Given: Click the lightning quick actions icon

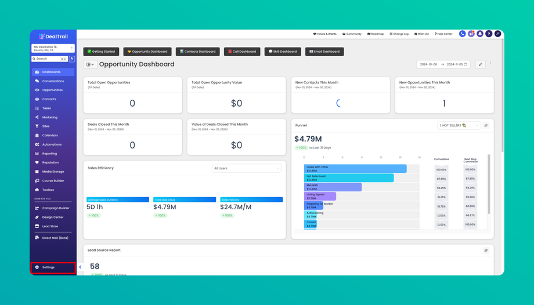Looking at the screenshot, I should tap(72, 59).
